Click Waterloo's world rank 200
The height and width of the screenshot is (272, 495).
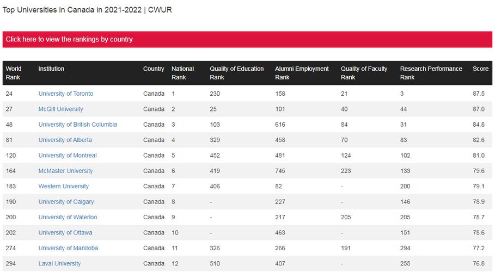click(11, 218)
